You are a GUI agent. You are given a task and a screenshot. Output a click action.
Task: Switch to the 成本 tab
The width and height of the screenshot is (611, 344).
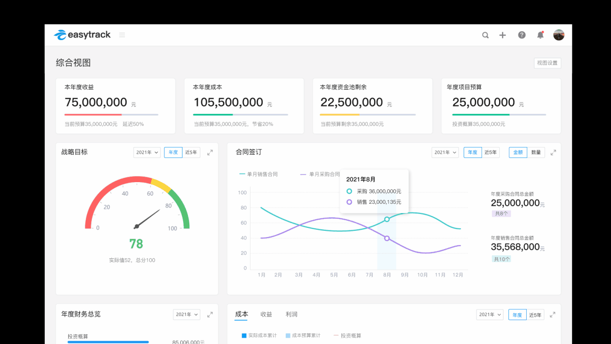click(241, 314)
